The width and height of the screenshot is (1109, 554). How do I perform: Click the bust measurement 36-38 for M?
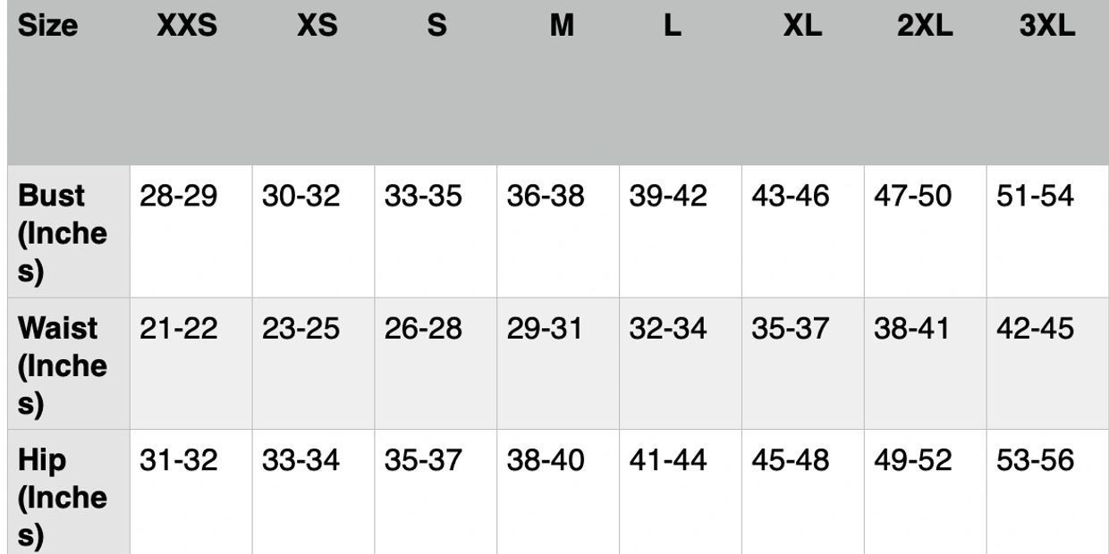pyautogui.click(x=546, y=197)
